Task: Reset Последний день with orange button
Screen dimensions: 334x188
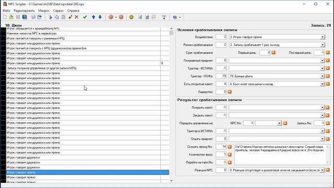Action: [328, 52]
